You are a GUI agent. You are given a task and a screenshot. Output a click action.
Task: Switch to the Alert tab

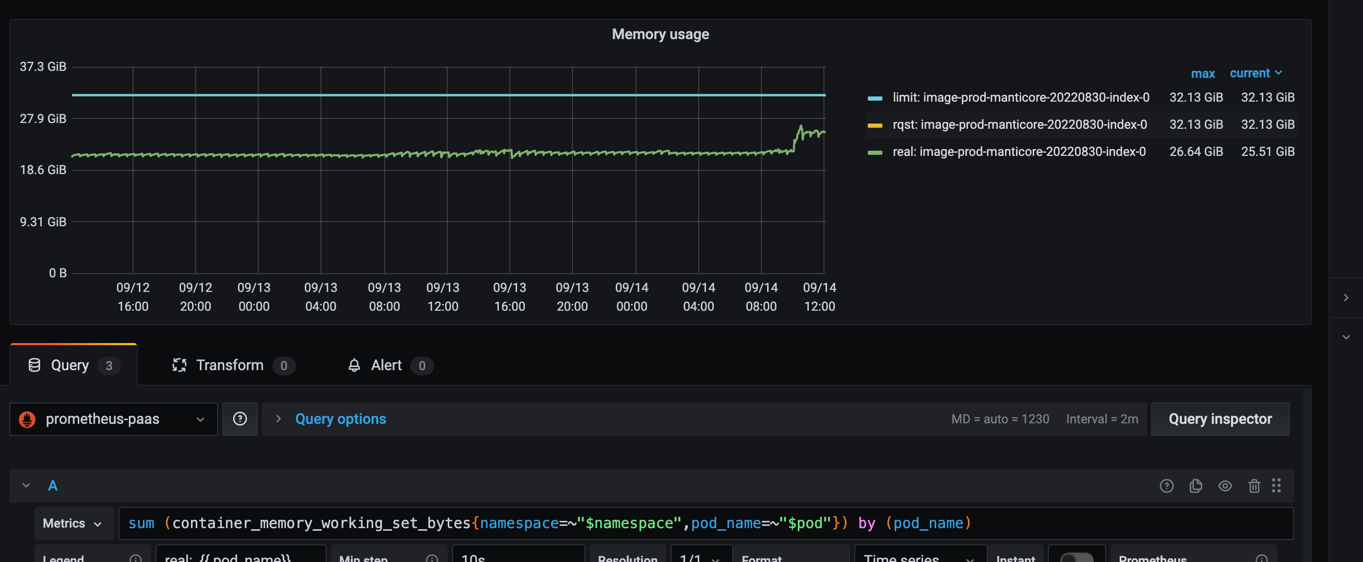(386, 365)
